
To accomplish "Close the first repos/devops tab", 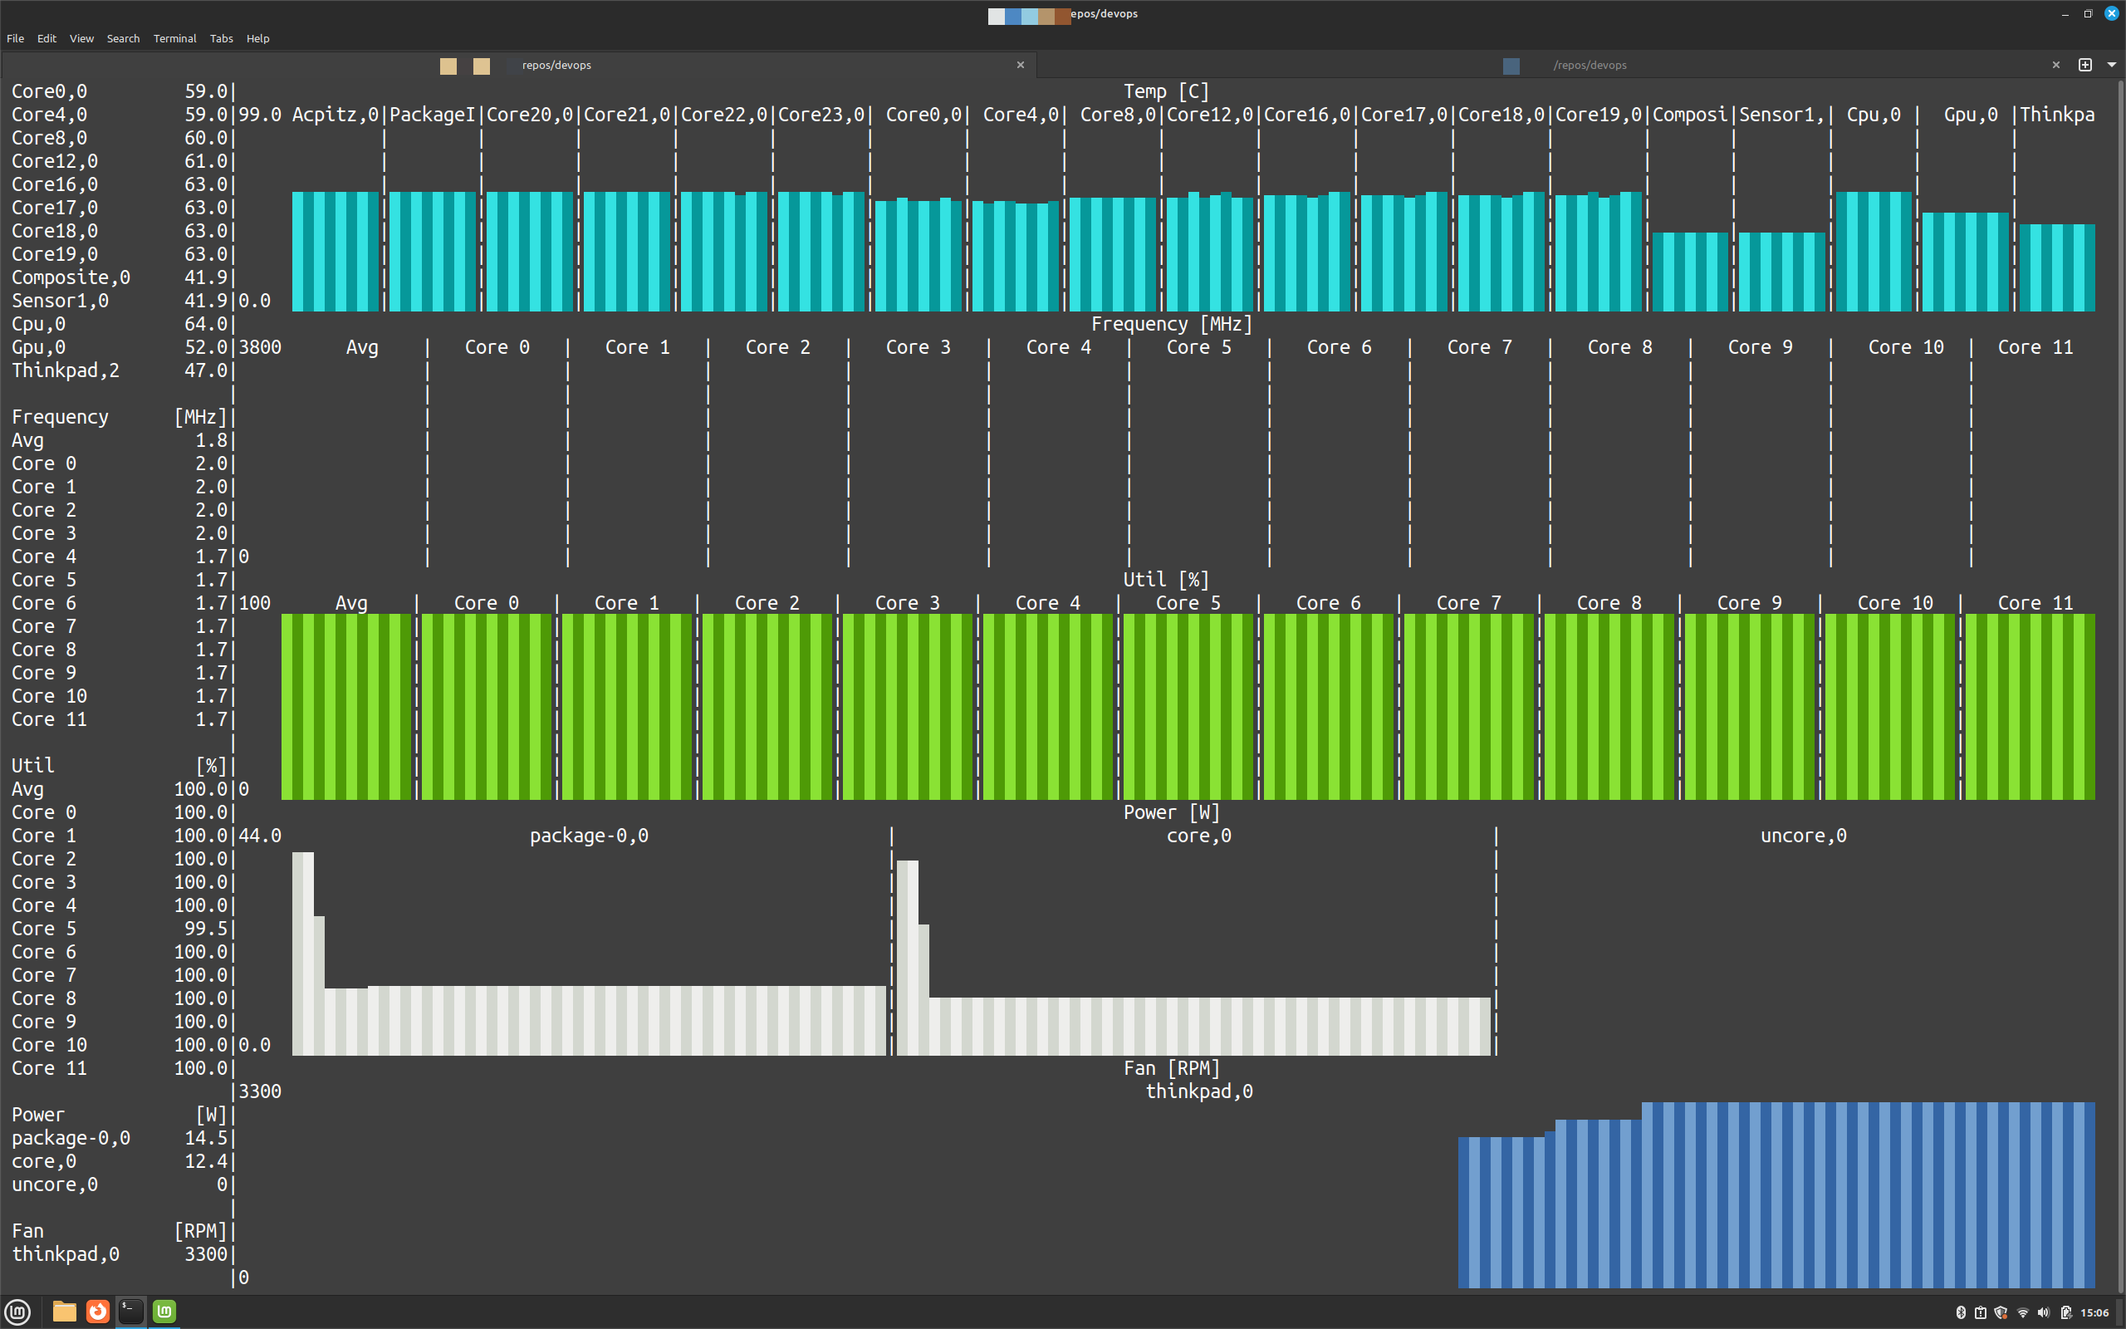I will click(1020, 64).
